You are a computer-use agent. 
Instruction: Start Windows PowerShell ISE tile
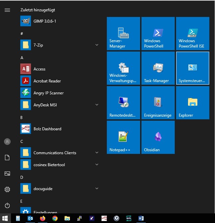coord(192,34)
